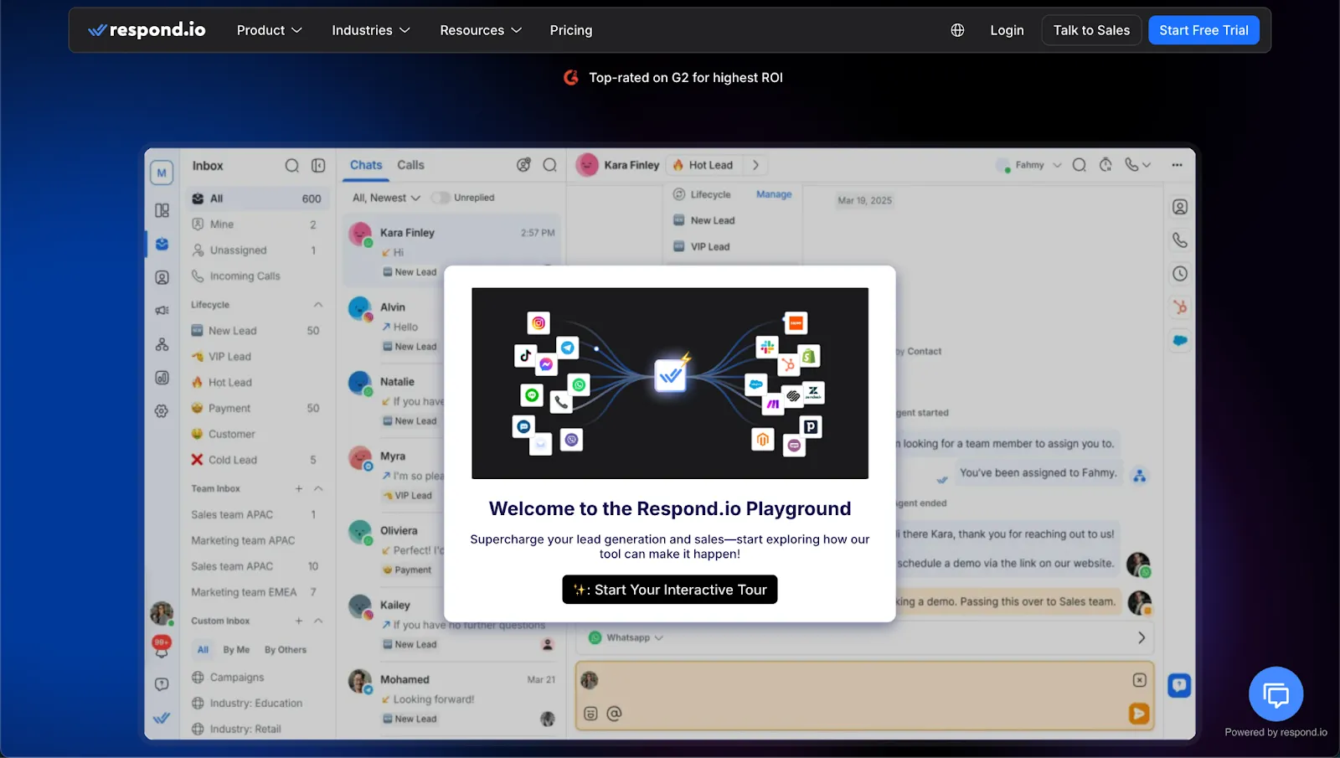Open the language globe icon

click(x=957, y=30)
